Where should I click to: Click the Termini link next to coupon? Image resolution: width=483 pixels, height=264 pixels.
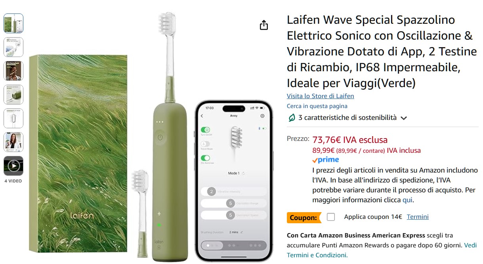pos(418,217)
